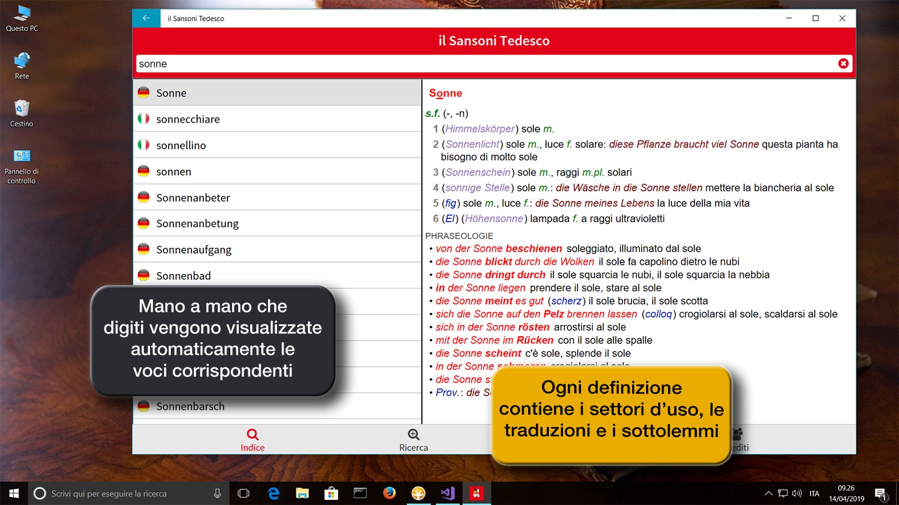Click the German flag beside 'Sonnenaufgang'
899x505 pixels.
tap(144, 250)
